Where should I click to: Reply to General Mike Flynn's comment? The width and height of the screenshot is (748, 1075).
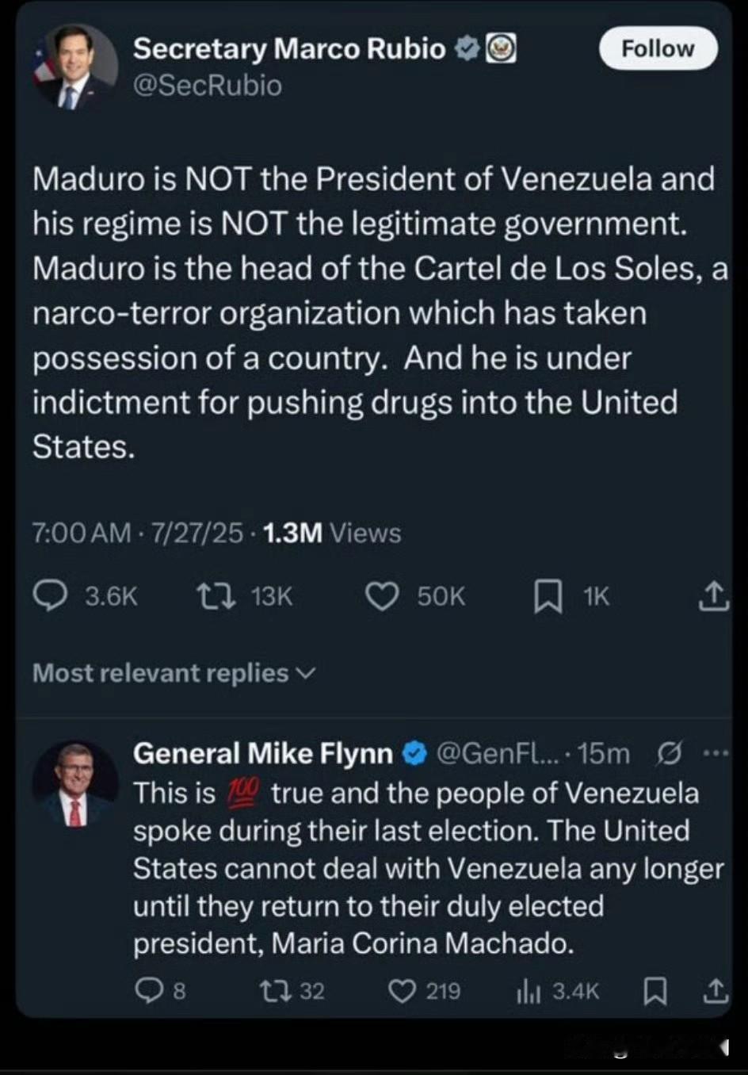(148, 991)
